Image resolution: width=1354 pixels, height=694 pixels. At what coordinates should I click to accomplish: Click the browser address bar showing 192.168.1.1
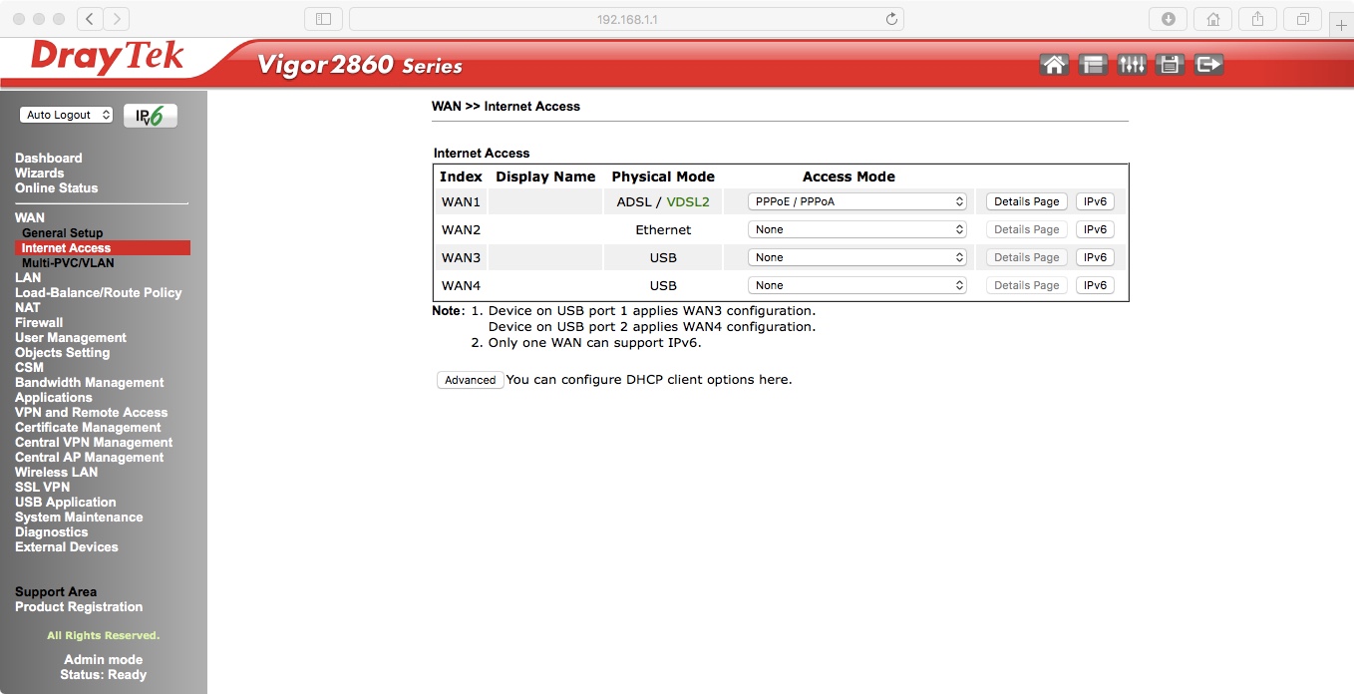pyautogui.click(x=626, y=18)
